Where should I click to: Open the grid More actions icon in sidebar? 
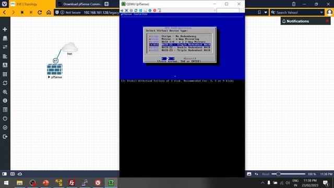coord(5,74)
